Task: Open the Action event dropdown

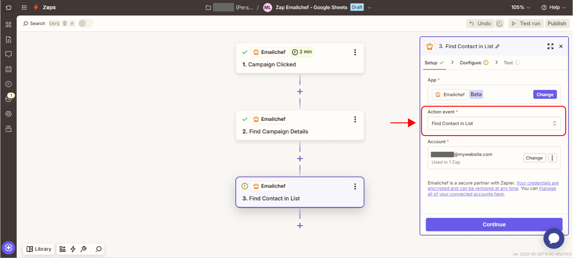Action: pos(494,123)
